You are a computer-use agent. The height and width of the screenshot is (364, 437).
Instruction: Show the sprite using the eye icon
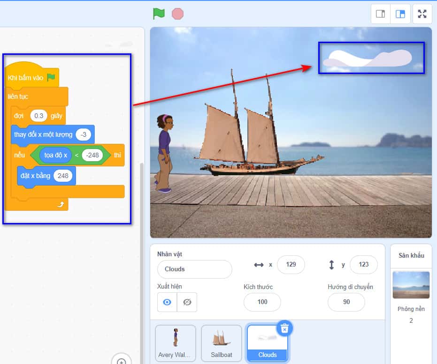coord(167,302)
